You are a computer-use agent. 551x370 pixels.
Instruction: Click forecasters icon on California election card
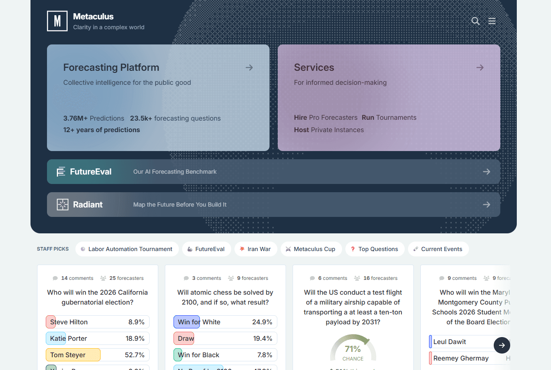click(x=103, y=278)
